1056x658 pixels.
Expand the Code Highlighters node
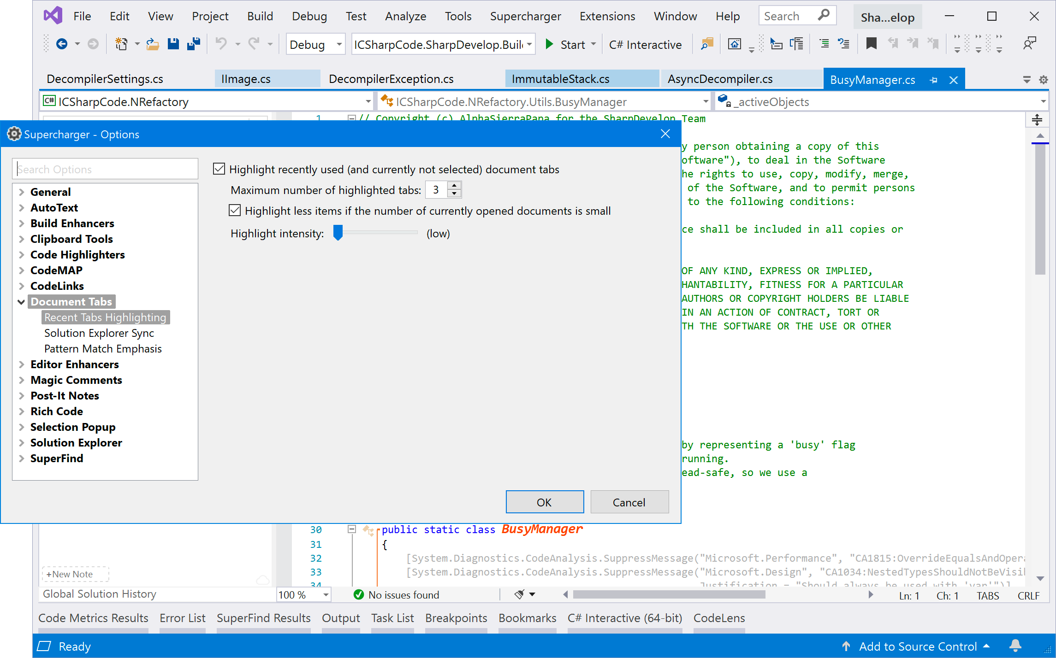pyautogui.click(x=21, y=254)
